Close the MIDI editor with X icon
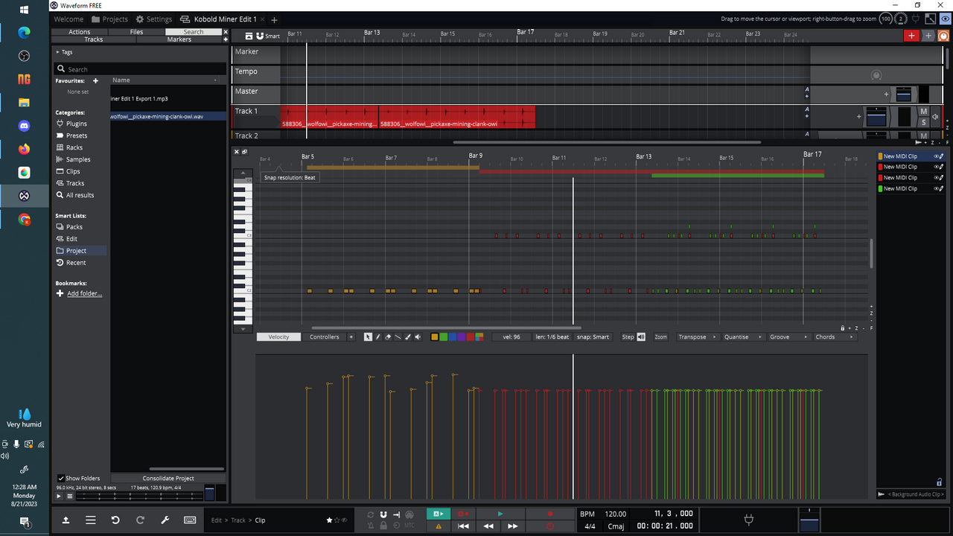The height and width of the screenshot is (536, 953). [237, 151]
